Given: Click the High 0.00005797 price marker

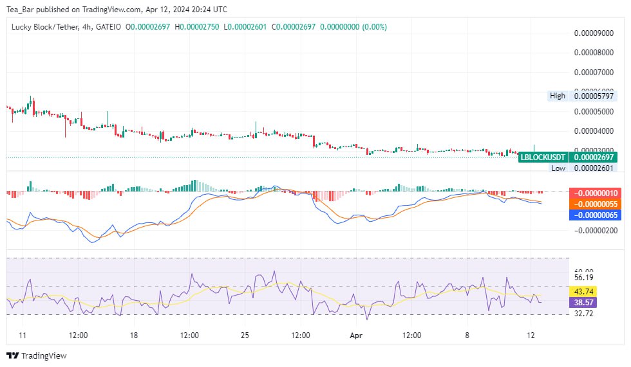Looking at the screenshot, I should point(582,96).
